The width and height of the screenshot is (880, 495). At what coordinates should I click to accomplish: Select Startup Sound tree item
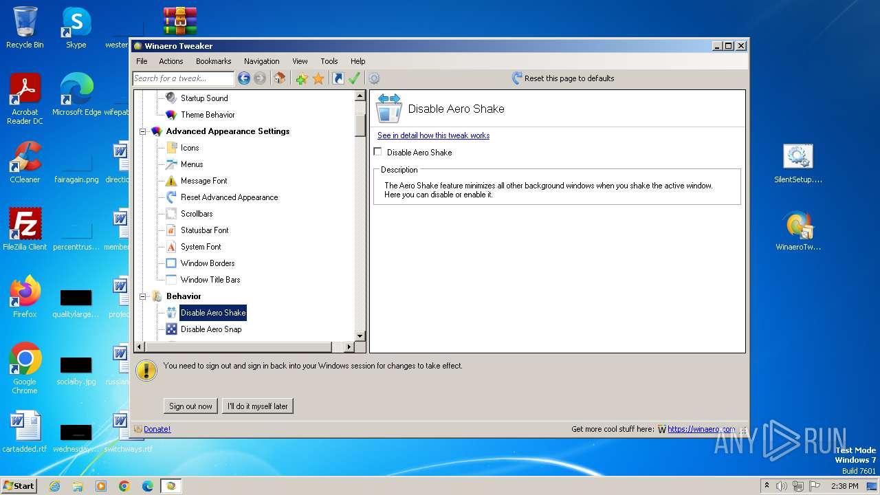point(204,98)
